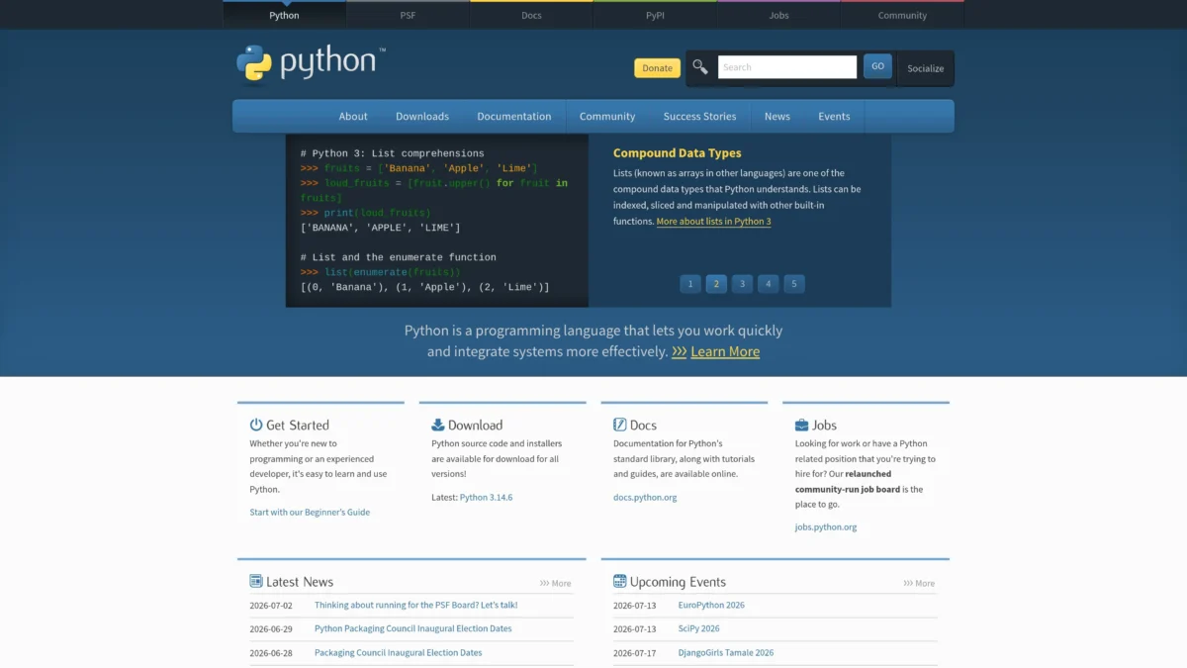Click the Latest News newspaper icon
This screenshot has height=668, width=1187.
(x=256, y=581)
